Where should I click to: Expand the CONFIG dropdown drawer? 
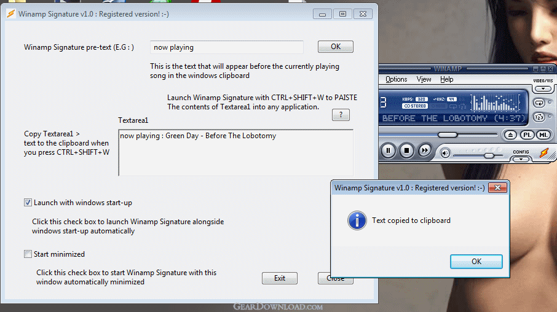pyautogui.click(x=521, y=159)
